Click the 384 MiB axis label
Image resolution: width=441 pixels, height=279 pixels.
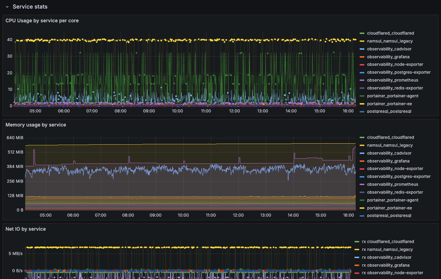click(x=15, y=167)
